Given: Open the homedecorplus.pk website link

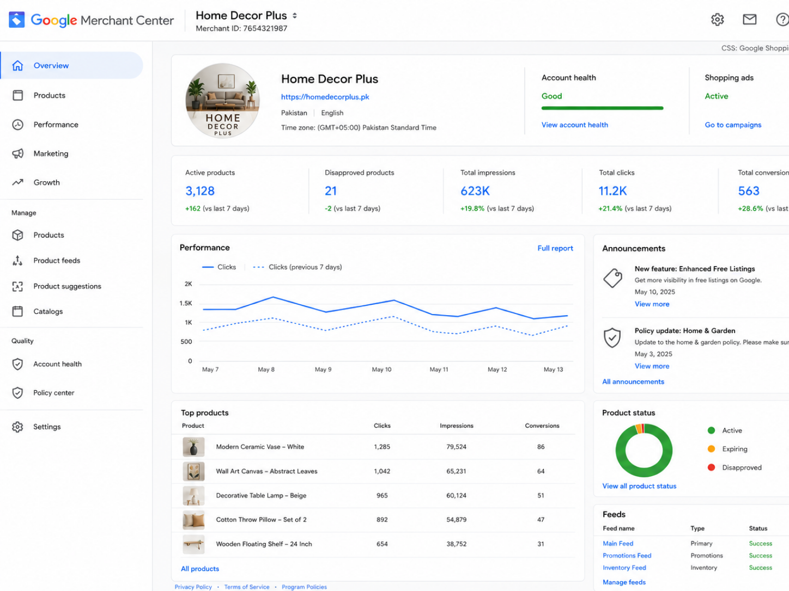Looking at the screenshot, I should [x=325, y=97].
